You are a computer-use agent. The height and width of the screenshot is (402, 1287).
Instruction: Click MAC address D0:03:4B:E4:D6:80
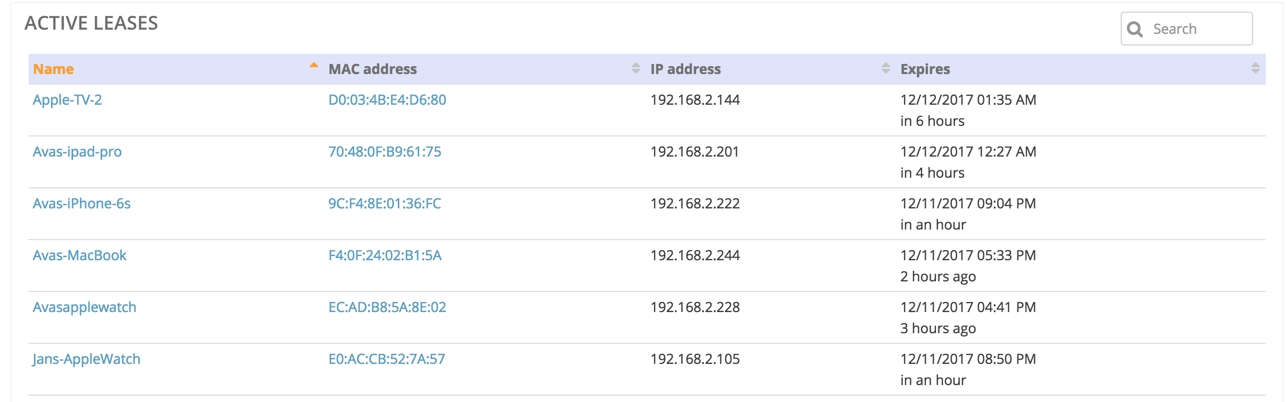pyautogui.click(x=387, y=100)
